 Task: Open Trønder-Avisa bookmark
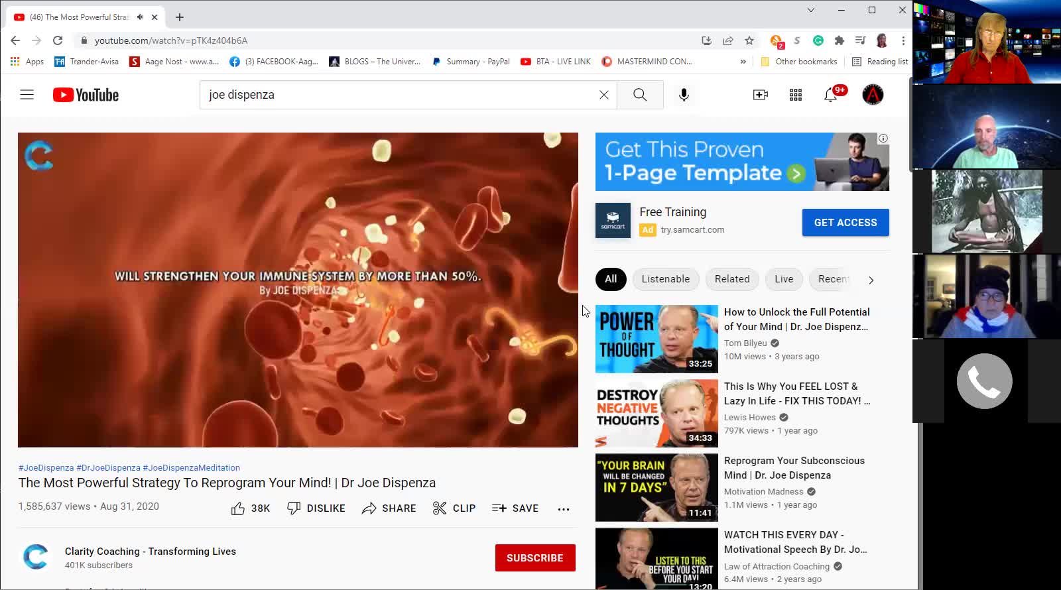click(87, 62)
